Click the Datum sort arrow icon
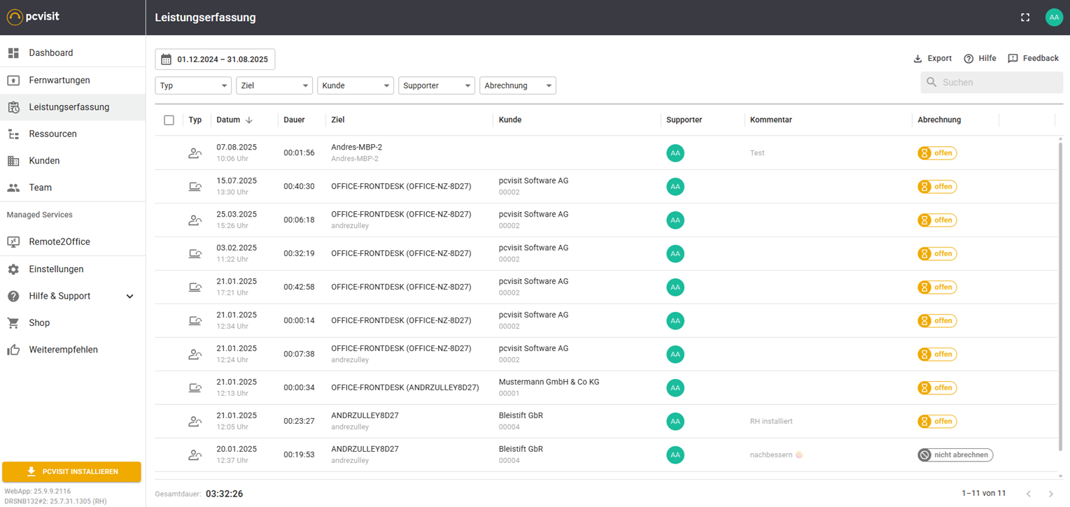The image size is (1070, 507). 249,120
